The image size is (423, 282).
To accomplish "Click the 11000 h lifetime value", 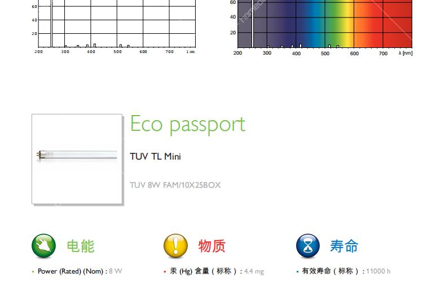I will pos(378,271).
